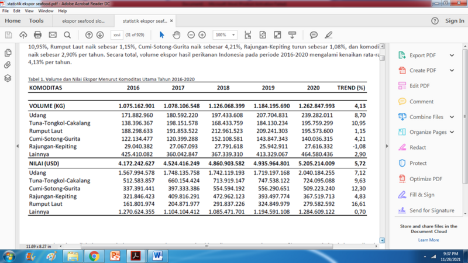Open Microsoft Word from taskbar

coord(157,256)
